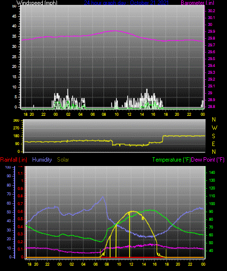This screenshot has width=227, height=271.
Task: Click the "Temperature (°F)" legend label
Action: [x=171, y=160]
